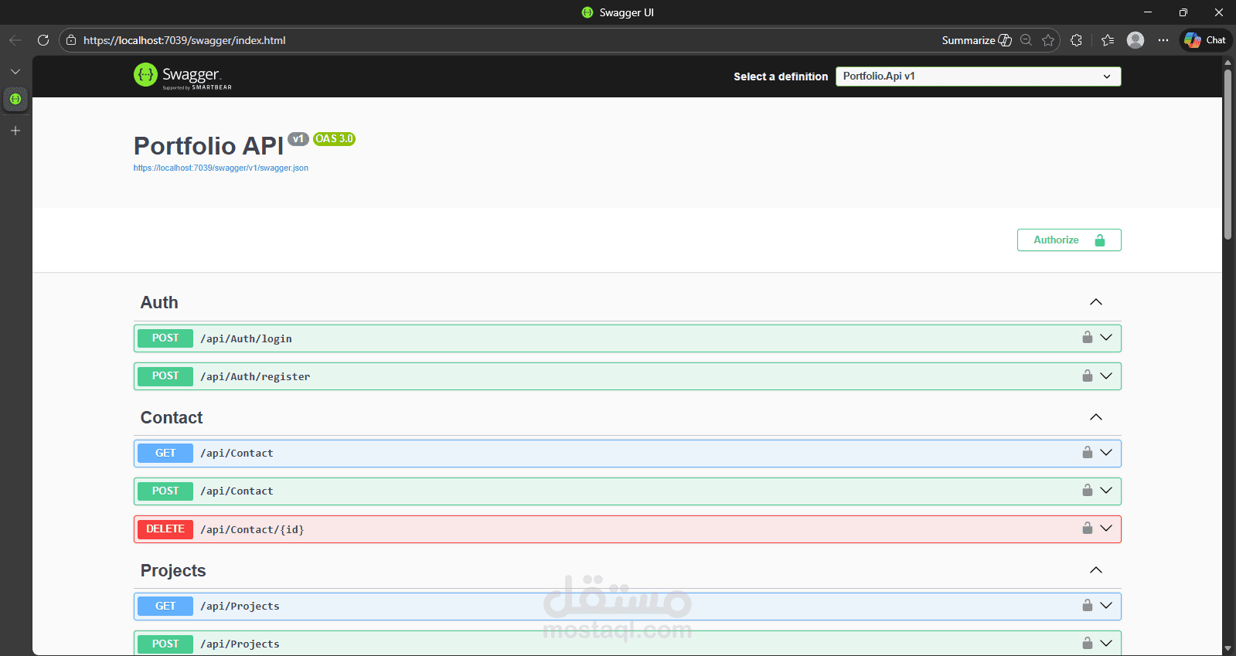Click the Projects section heading

coord(173,570)
